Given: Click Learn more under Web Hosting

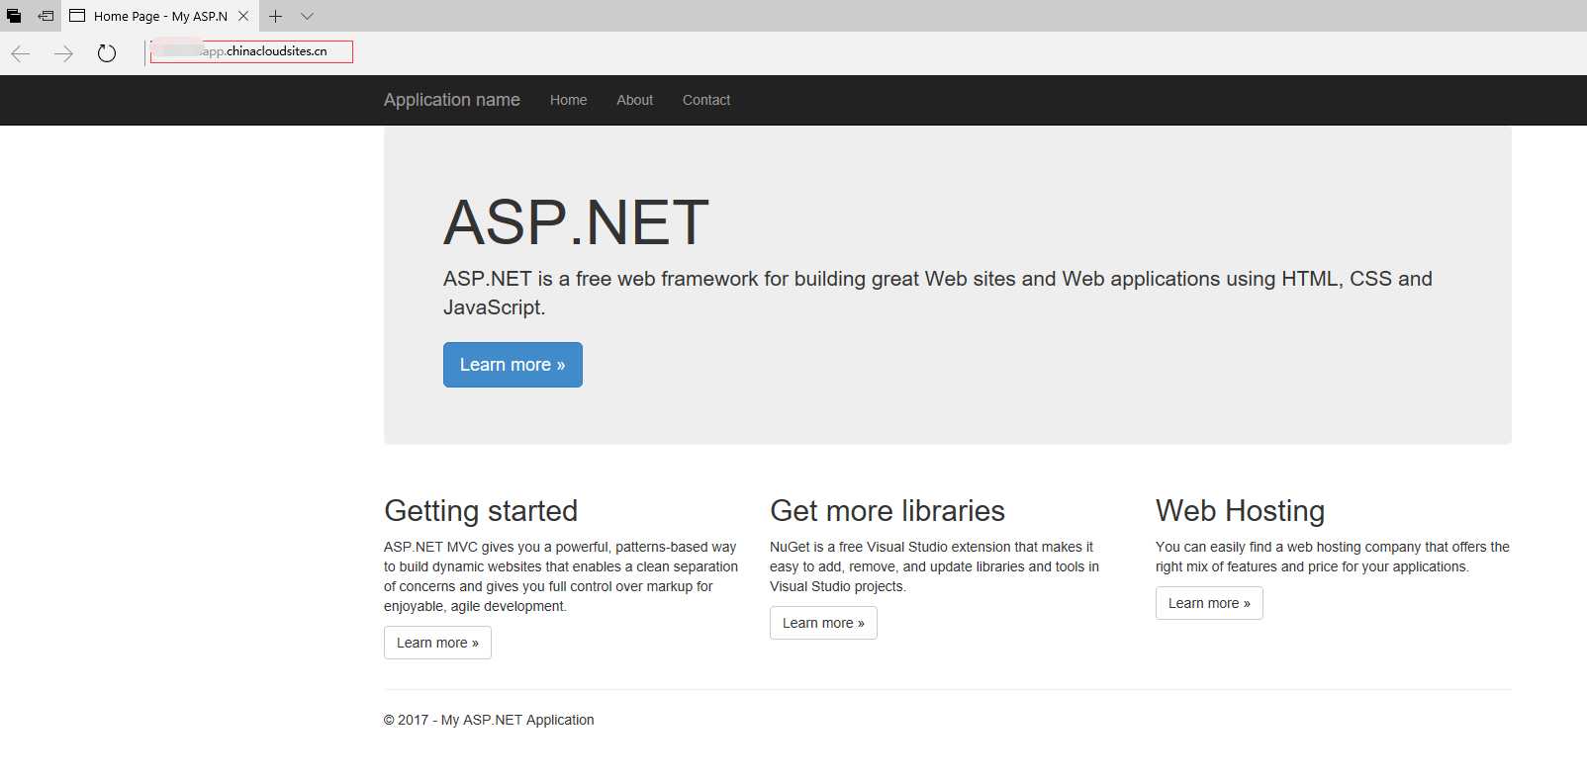Looking at the screenshot, I should [x=1209, y=603].
